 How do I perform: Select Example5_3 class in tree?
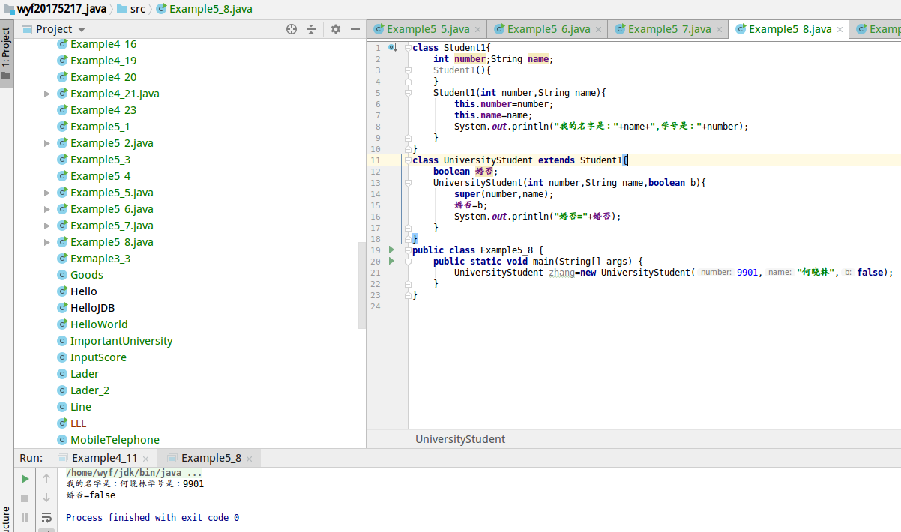(x=100, y=160)
